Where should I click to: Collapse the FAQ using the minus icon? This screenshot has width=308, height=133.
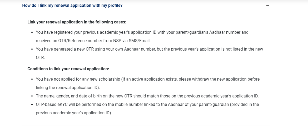point(268,6)
